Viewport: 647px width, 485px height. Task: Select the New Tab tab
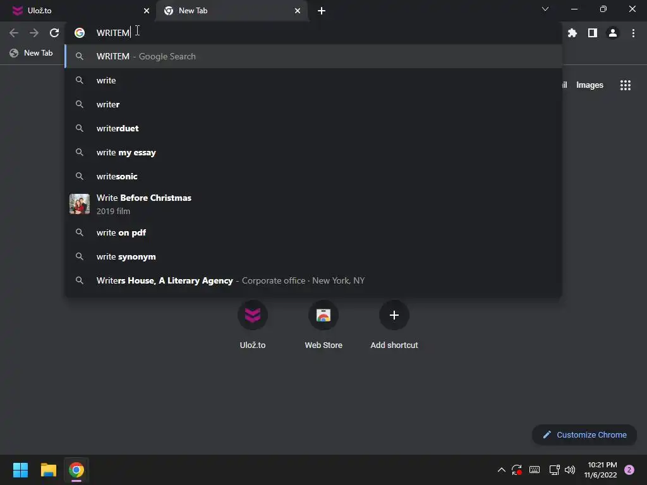[232, 11]
